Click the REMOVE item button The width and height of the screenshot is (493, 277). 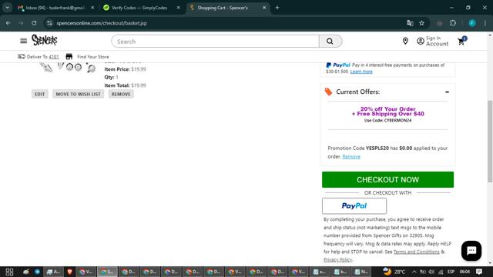pyautogui.click(x=121, y=94)
